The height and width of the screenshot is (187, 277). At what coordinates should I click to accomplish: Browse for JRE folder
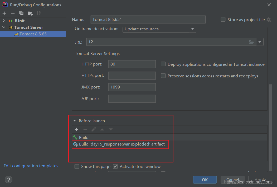[x=251, y=42]
